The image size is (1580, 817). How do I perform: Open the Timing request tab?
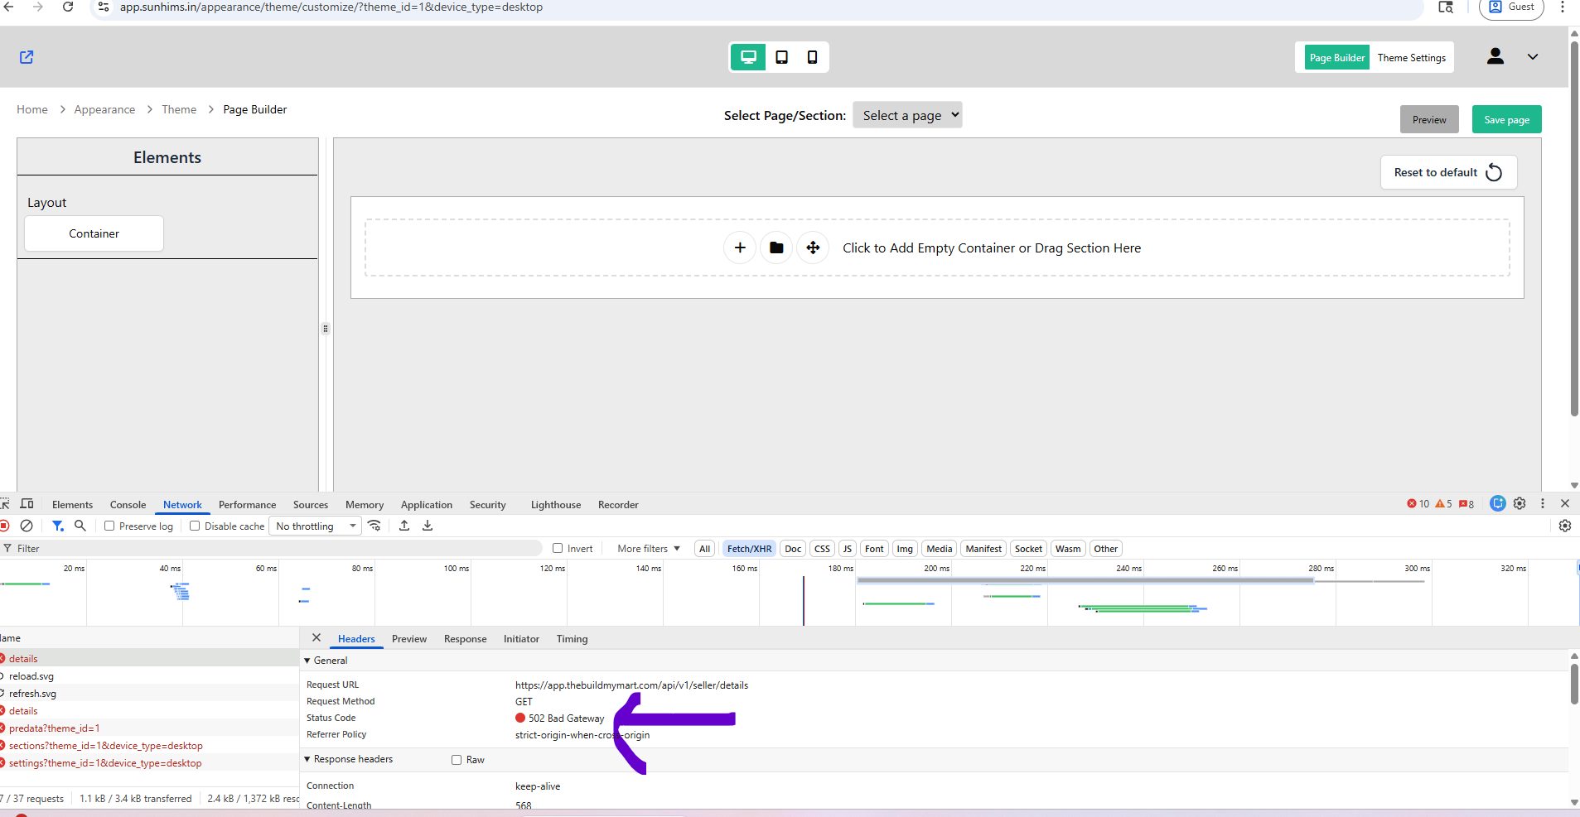[572, 639]
